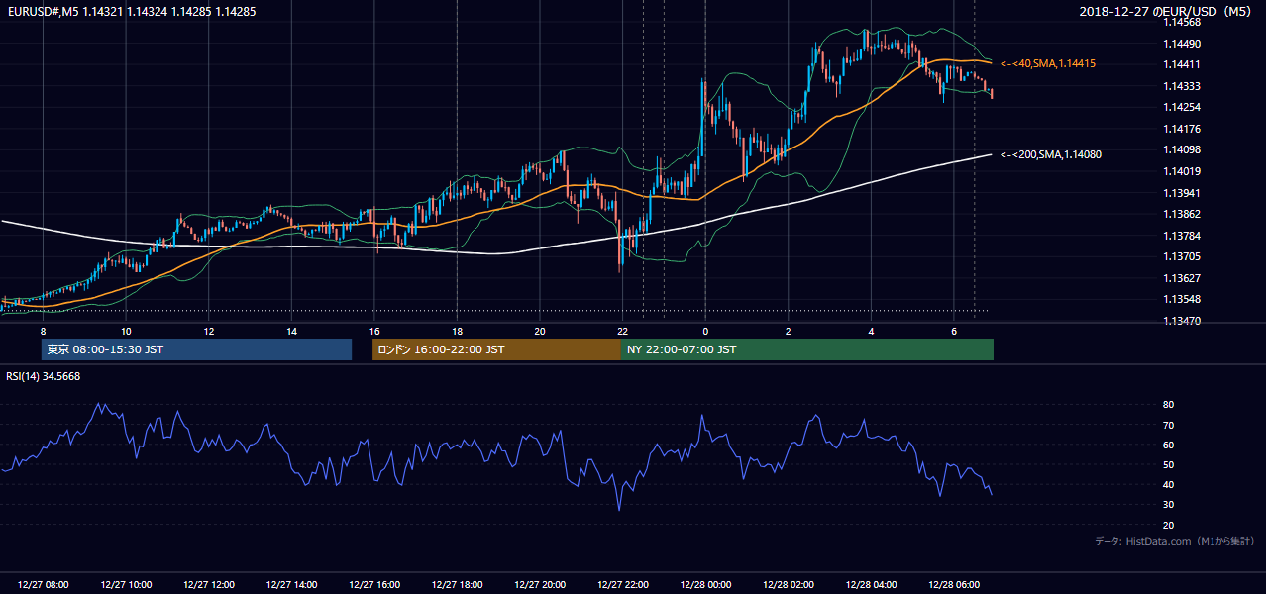
Task: Click bottom time label 12/27 16:00
Action: [374, 585]
